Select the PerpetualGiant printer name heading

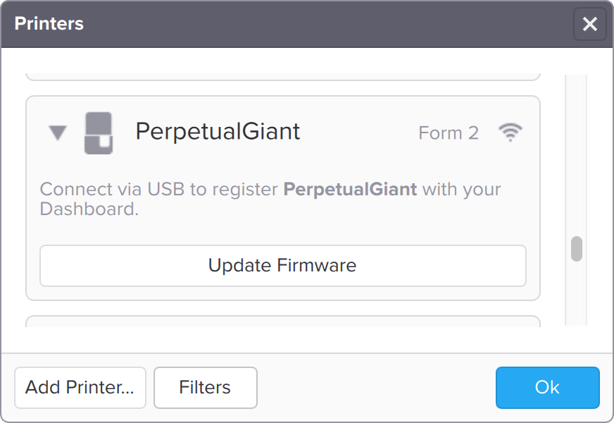click(218, 132)
